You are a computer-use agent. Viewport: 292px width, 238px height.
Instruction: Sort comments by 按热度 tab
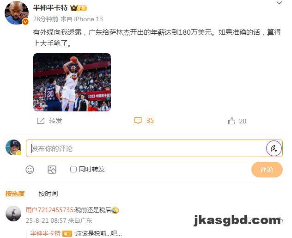tap(15, 194)
